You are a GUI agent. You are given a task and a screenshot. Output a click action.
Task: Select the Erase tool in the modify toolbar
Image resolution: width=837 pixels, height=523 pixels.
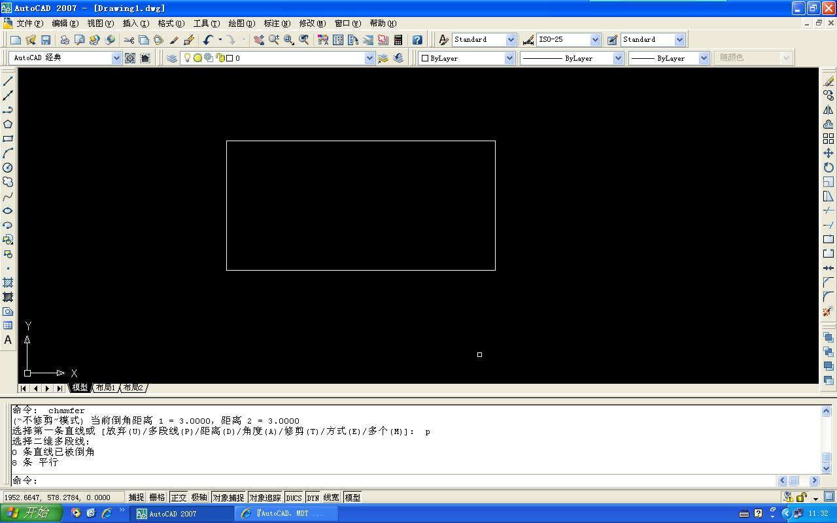(x=828, y=81)
